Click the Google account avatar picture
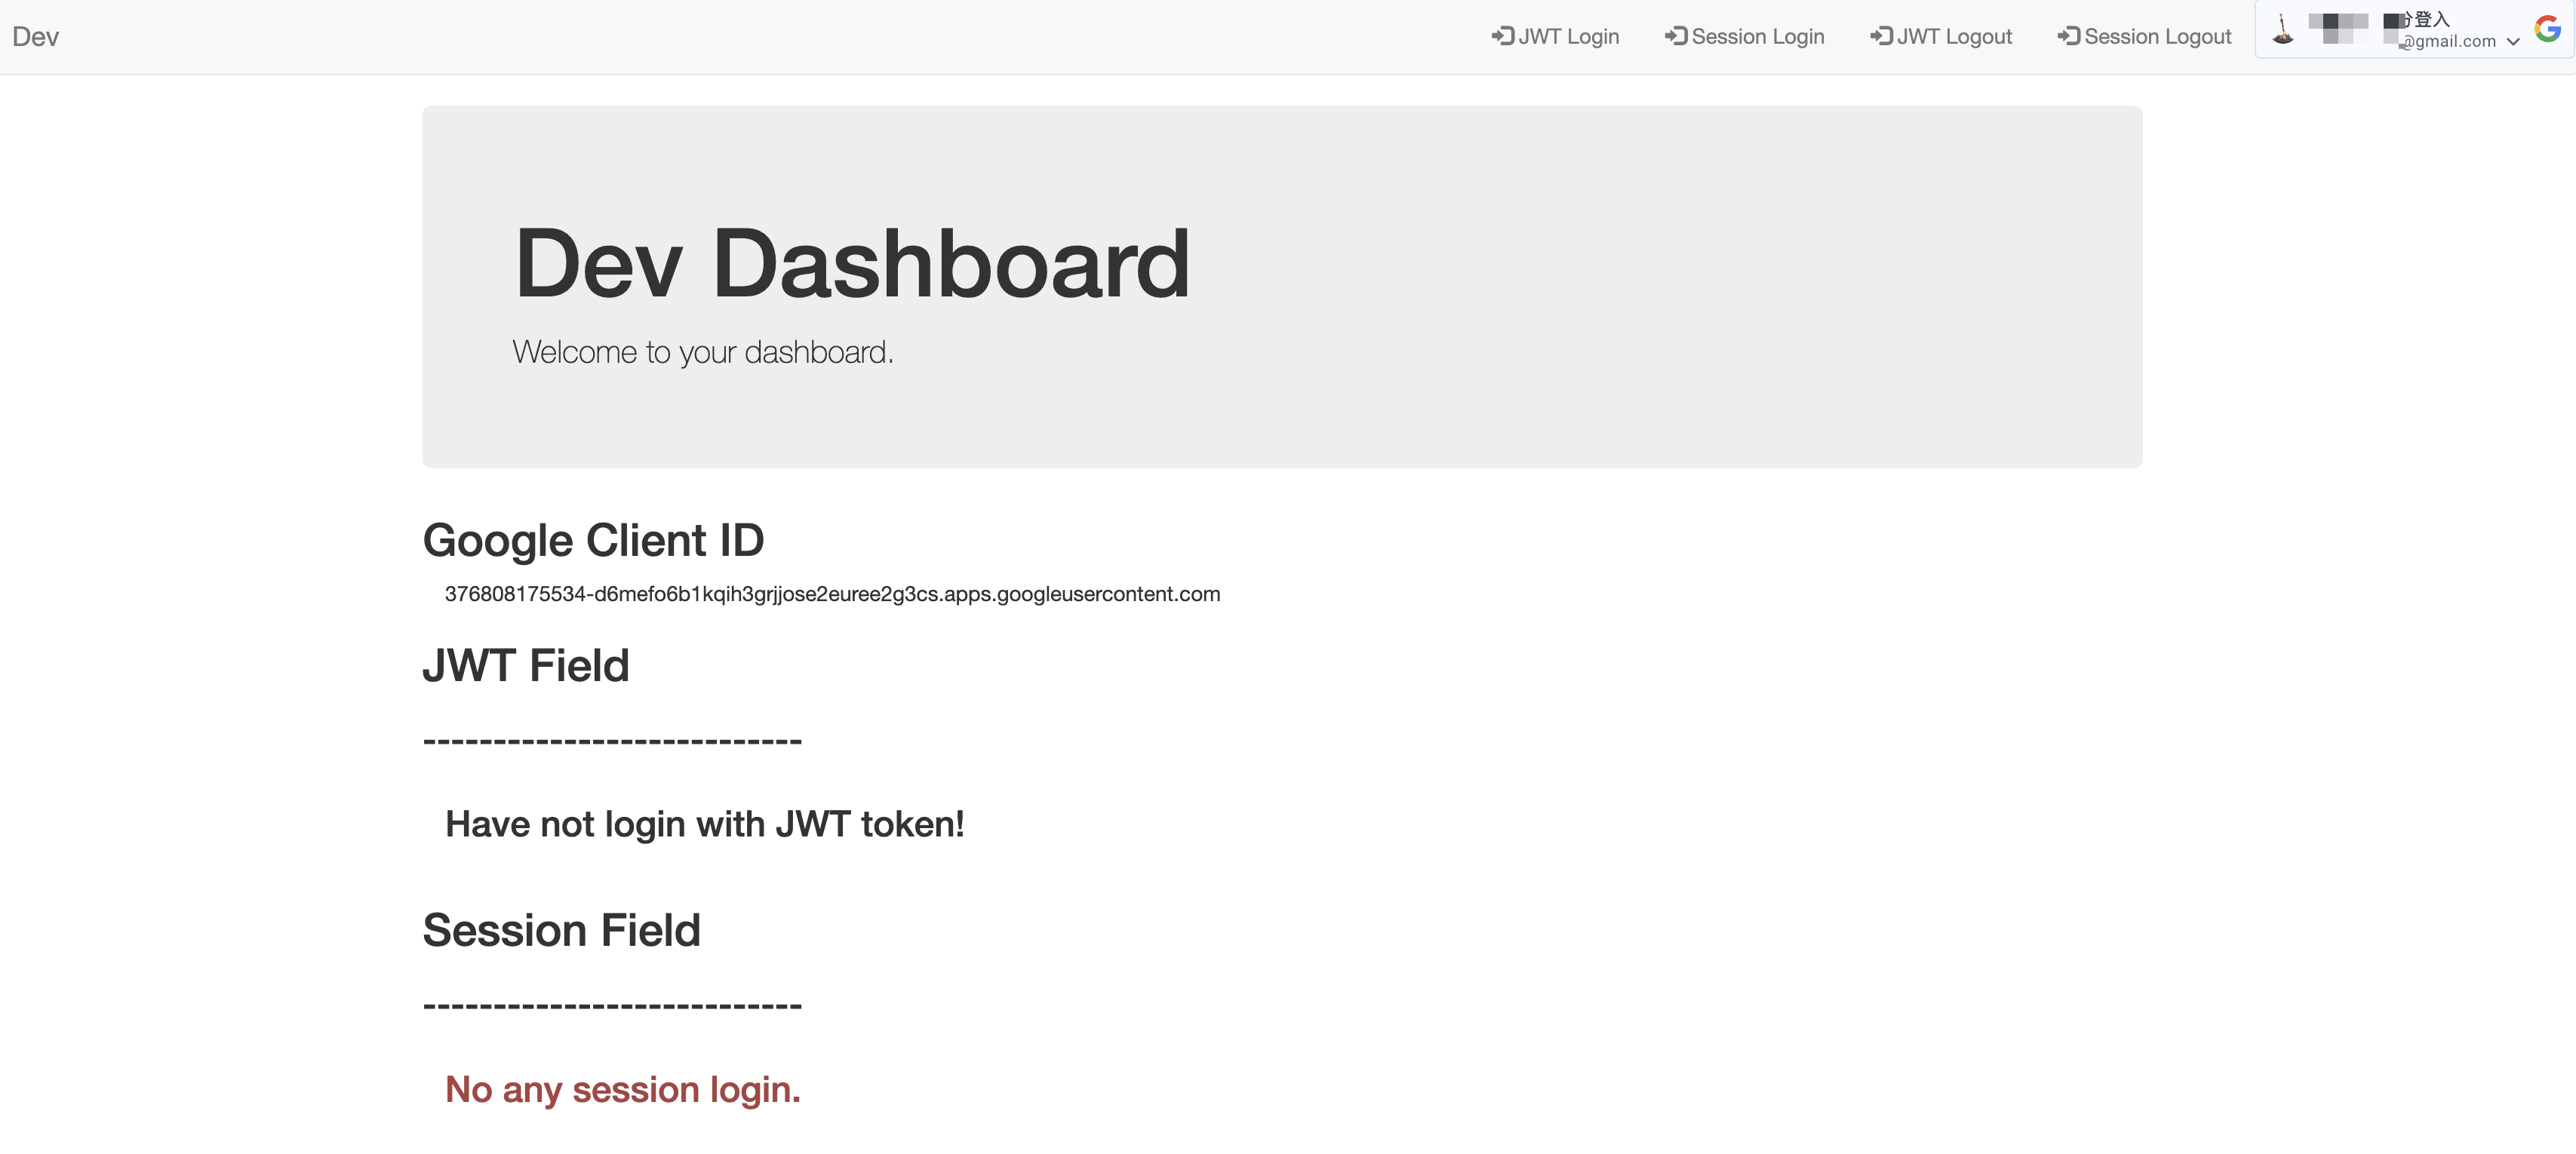Viewport: 2576px width, 1154px height. click(x=2283, y=29)
